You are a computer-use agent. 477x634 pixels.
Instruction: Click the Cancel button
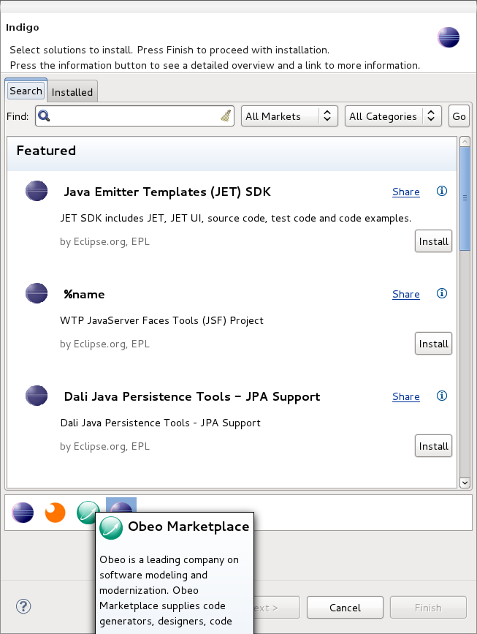(345, 608)
